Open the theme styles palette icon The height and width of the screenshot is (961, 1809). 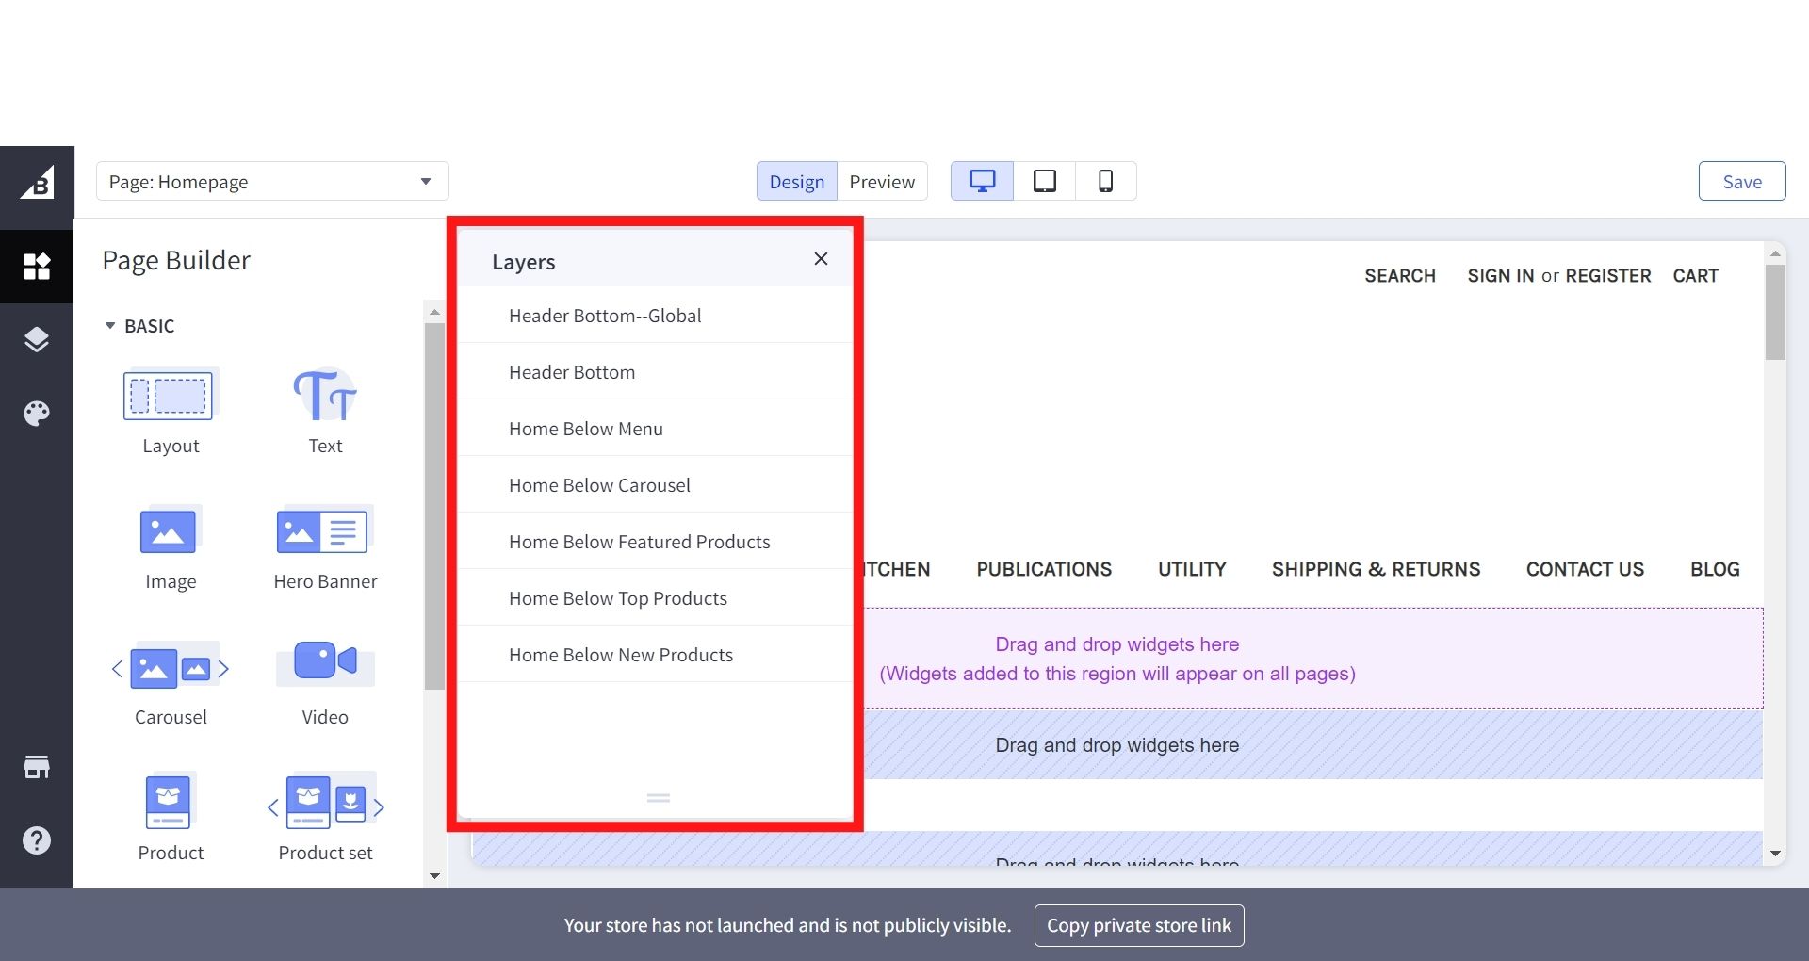click(x=37, y=414)
